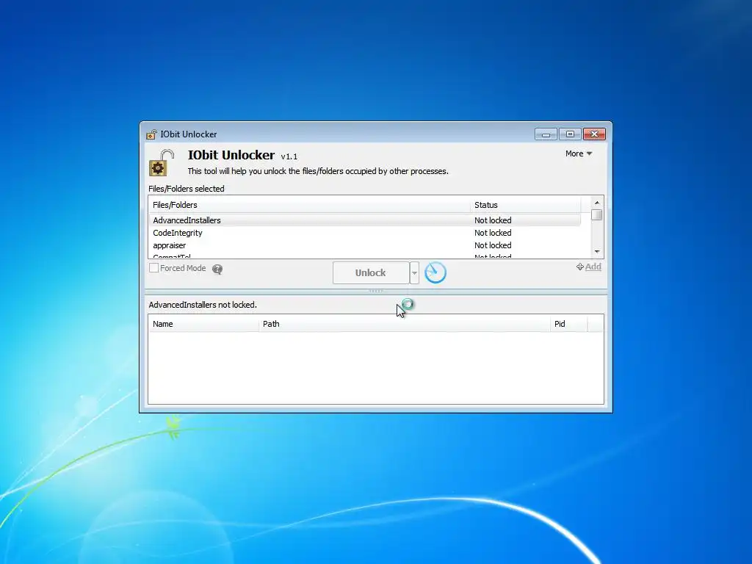Sort by Files/Folders column header
The width and height of the screenshot is (752, 564).
coord(309,205)
